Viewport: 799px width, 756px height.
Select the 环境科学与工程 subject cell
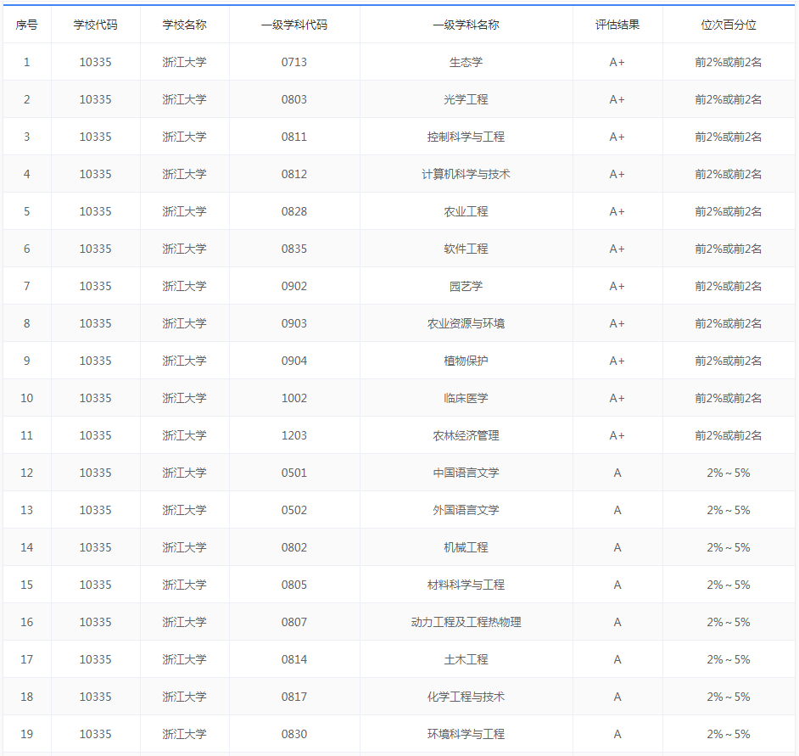(466, 734)
